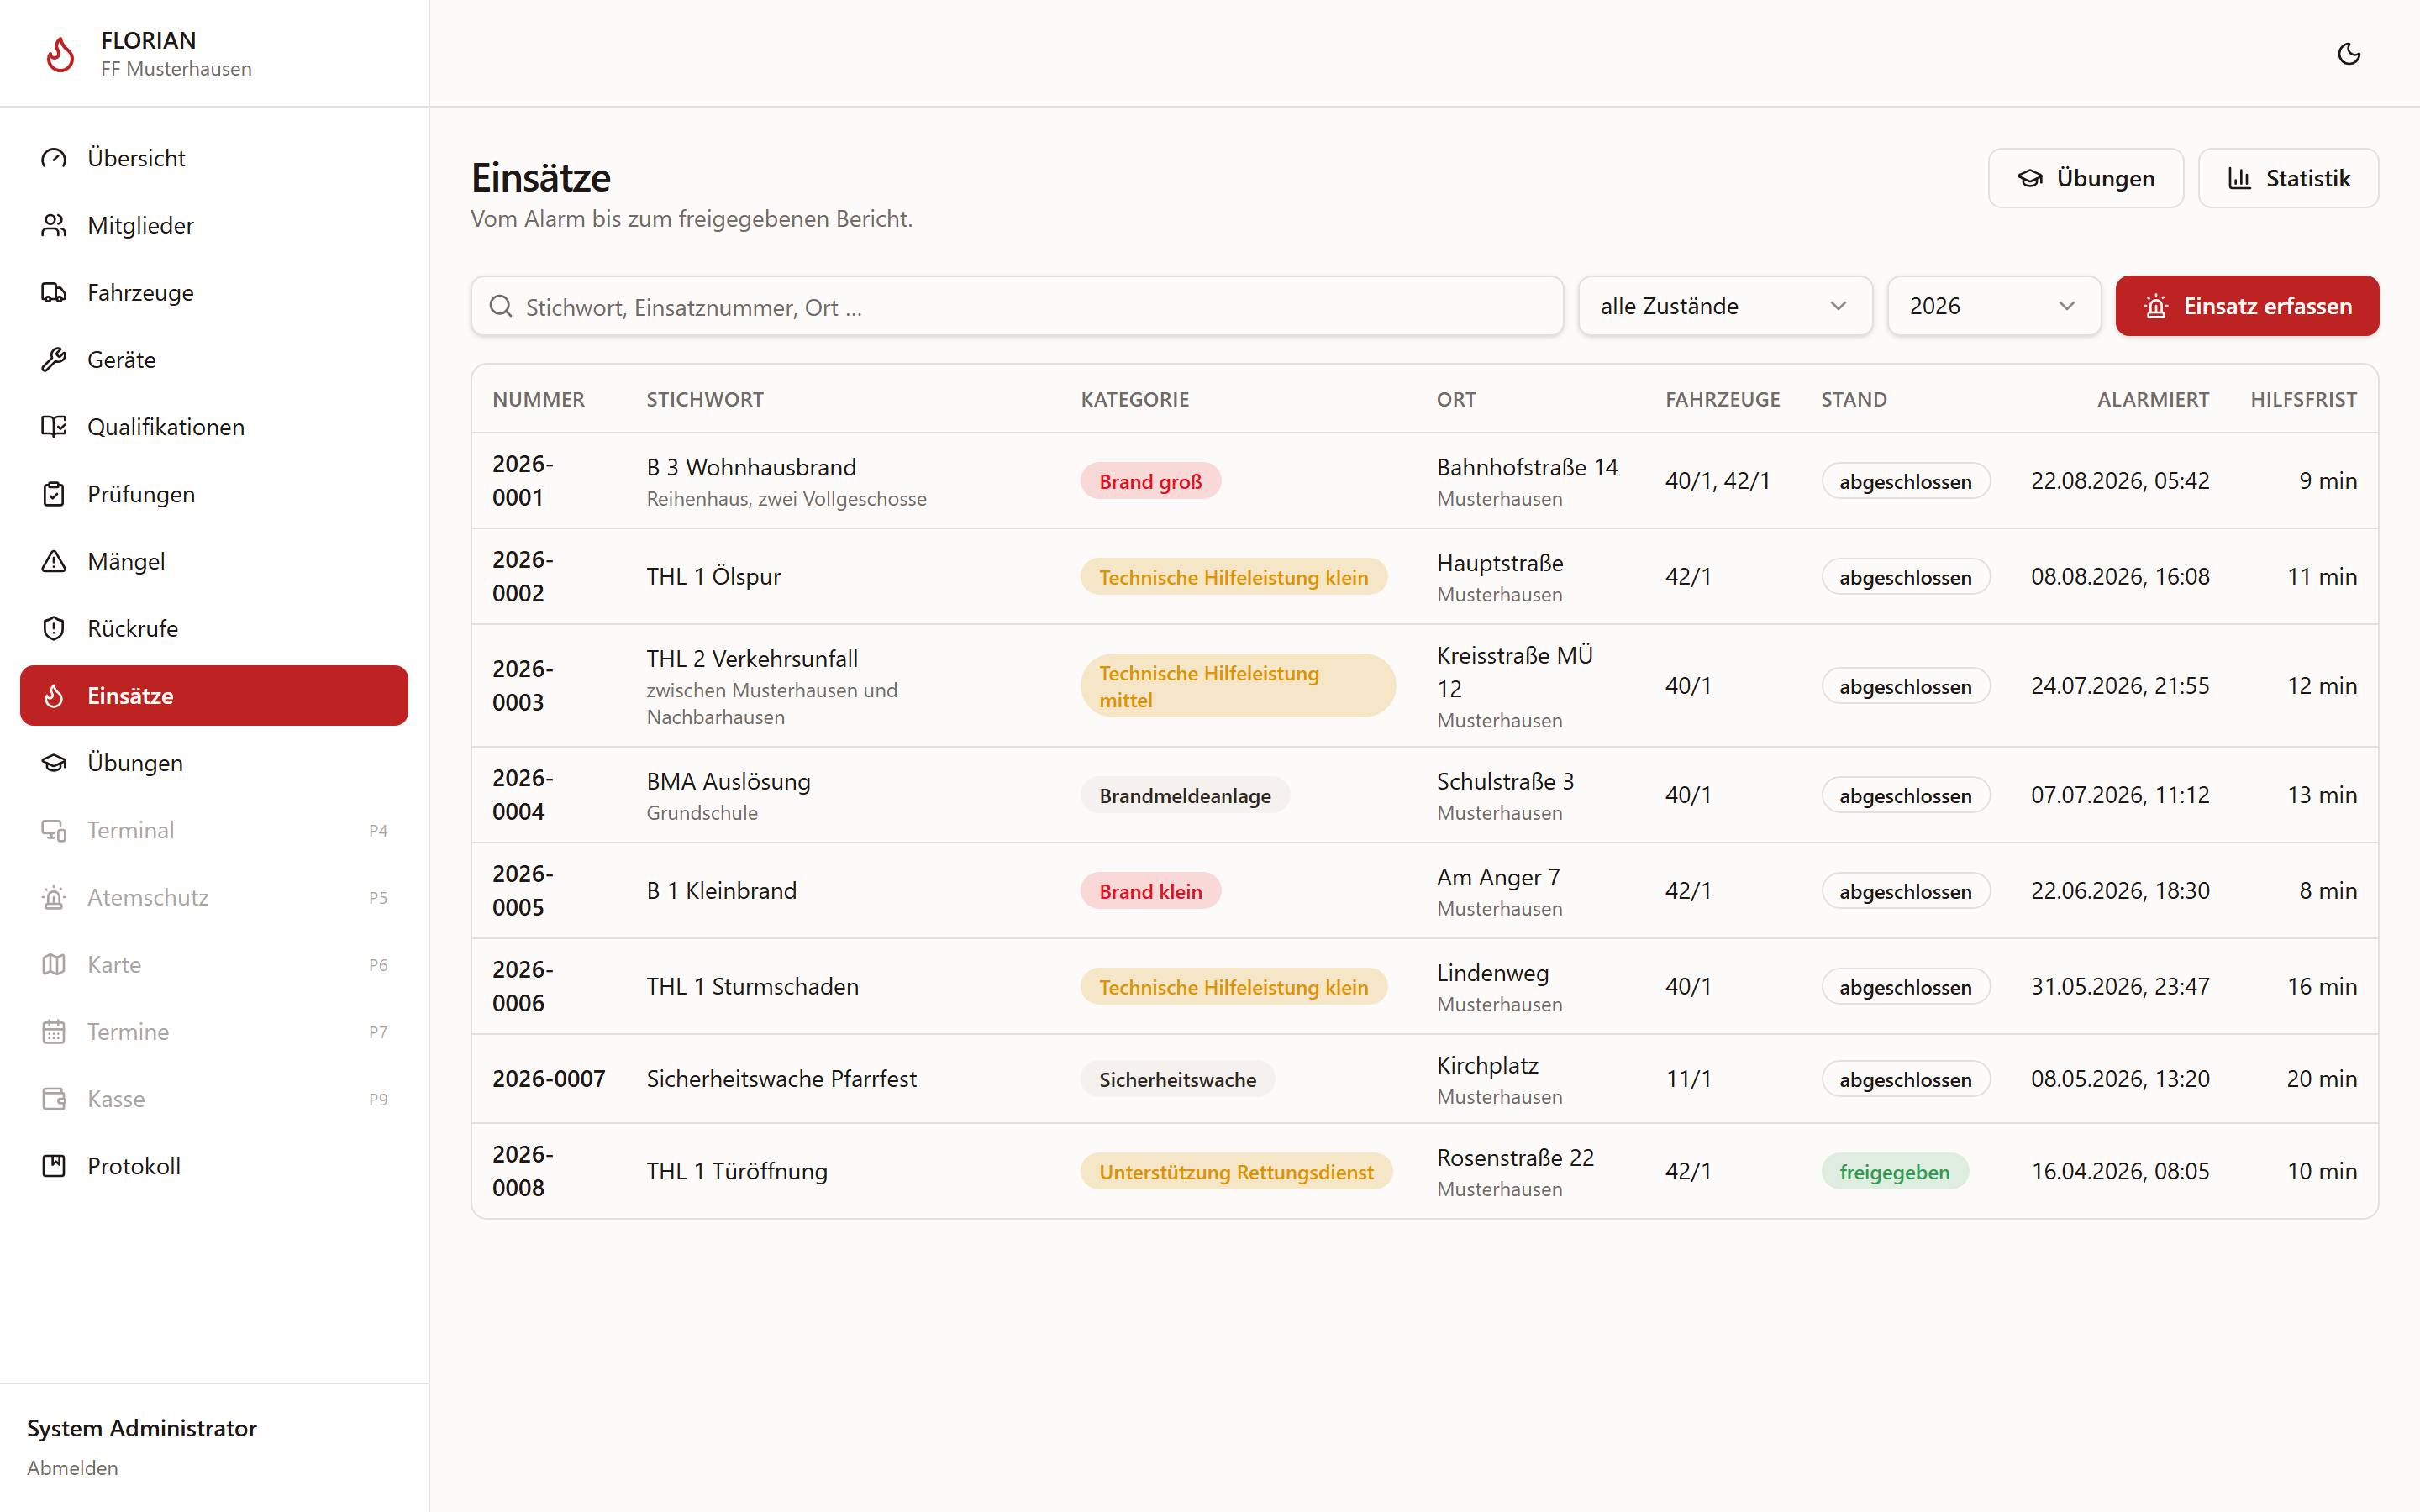The width and height of the screenshot is (2420, 1512).
Task: Select Einsätze in the sidebar
Action: click(x=214, y=696)
